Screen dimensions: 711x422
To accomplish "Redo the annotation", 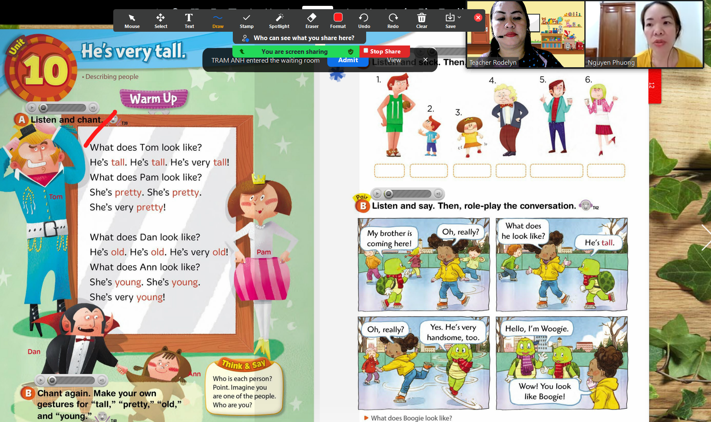I will coord(393,21).
